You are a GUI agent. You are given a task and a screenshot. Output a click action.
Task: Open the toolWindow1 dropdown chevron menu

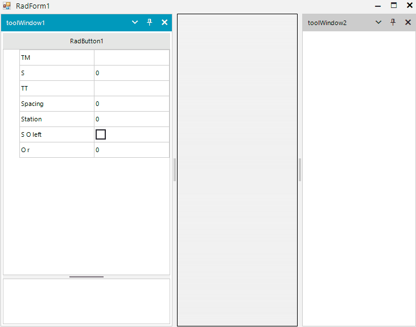tap(135, 22)
